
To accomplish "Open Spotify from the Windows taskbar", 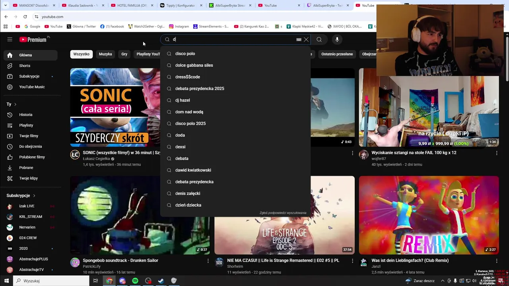I will [135, 281].
